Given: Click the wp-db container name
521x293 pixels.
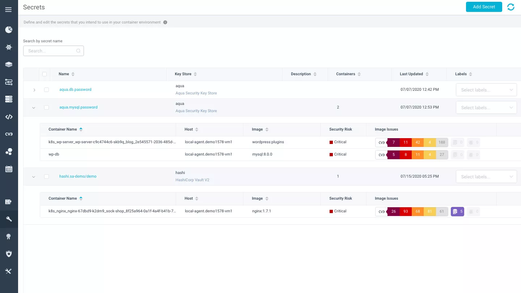Looking at the screenshot, I should [54, 154].
